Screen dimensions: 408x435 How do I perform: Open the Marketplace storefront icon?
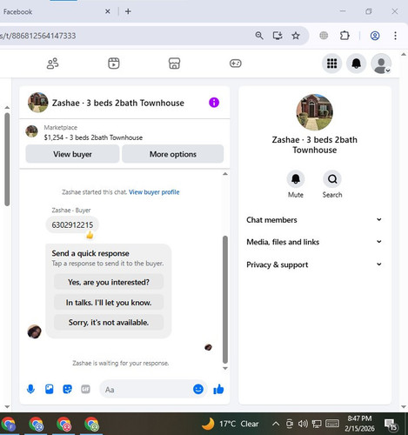coord(174,64)
